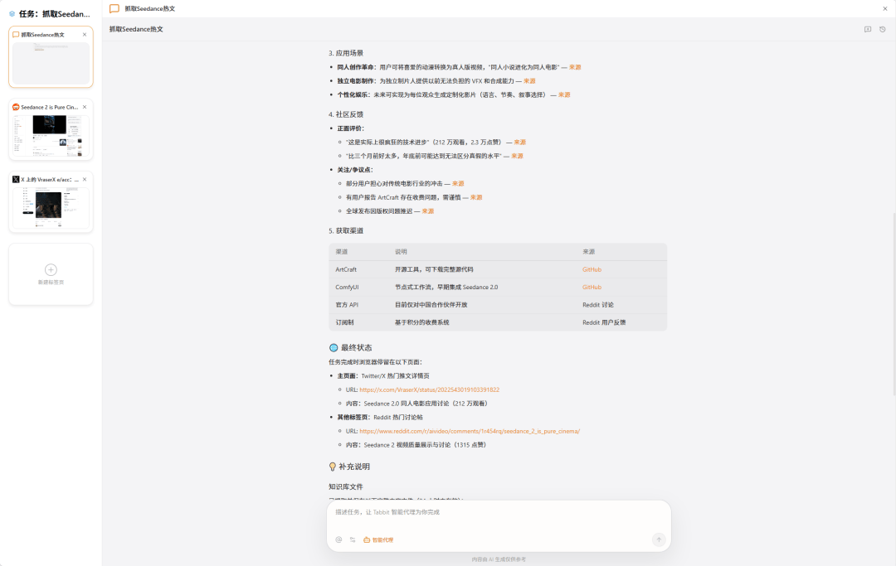Close the X 上的 VraserX tab card
The width and height of the screenshot is (896, 566).
pos(85,180)
